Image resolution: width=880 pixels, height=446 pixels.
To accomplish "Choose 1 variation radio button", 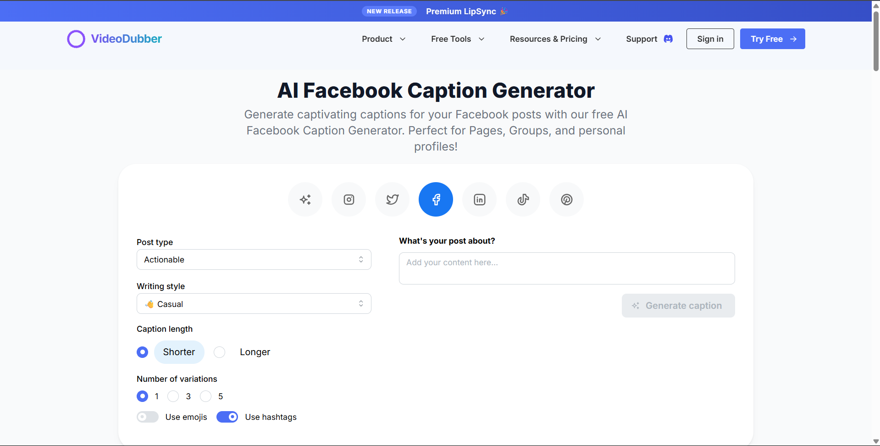I will point(143,396).
